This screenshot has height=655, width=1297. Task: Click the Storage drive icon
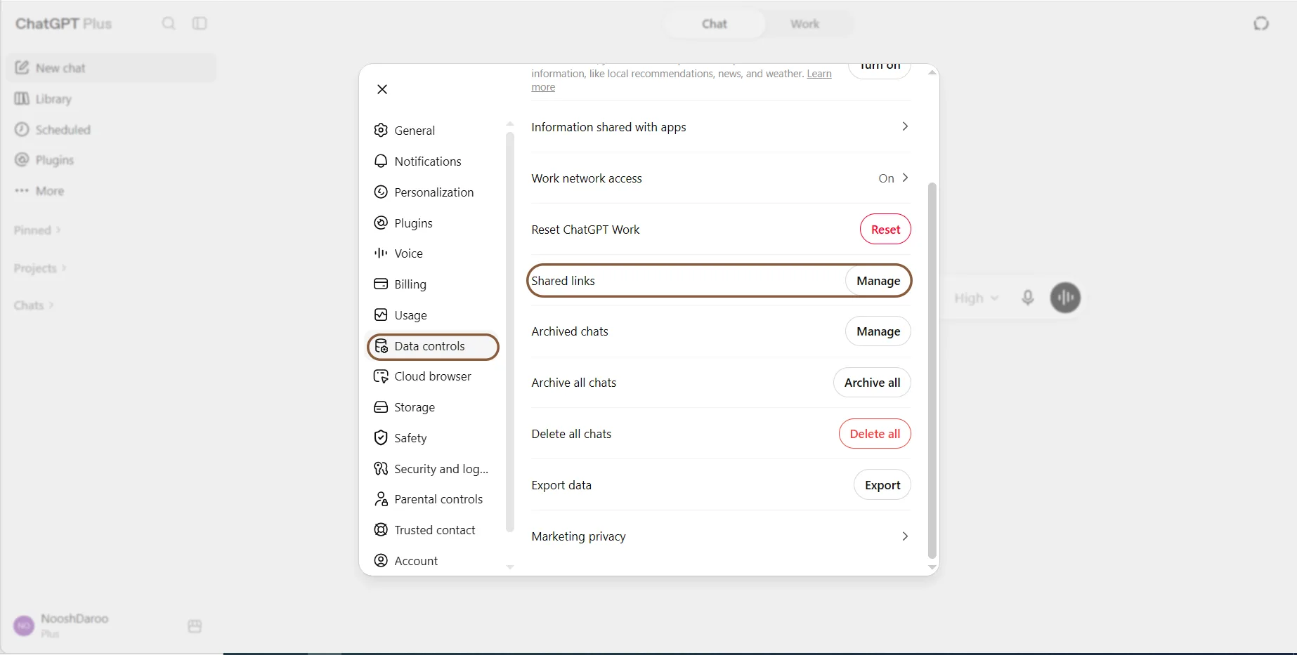[381, 407]
